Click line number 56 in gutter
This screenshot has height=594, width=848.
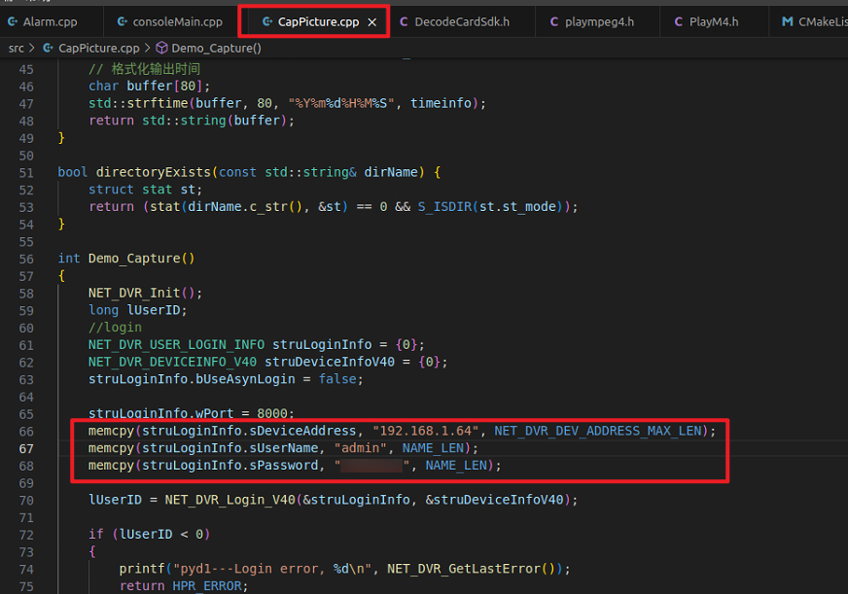(26, 259)
